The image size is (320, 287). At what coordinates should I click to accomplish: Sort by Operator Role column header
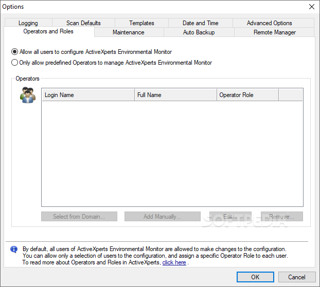coord(247,95)
